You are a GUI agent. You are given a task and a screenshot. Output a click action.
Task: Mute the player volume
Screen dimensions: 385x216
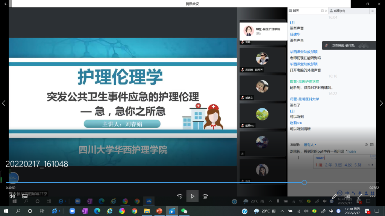click(x=12, y=196)
